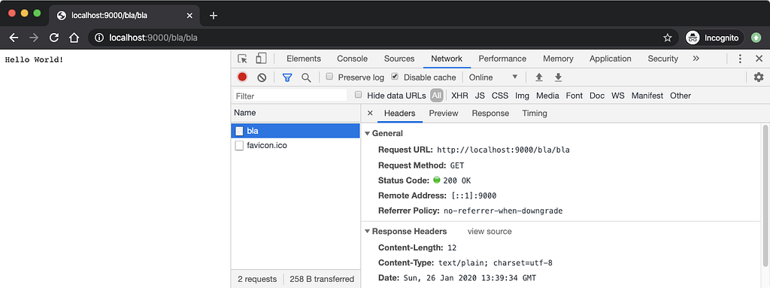Uncheck Disable cache checkbox
770x288 pixels.
395,77
